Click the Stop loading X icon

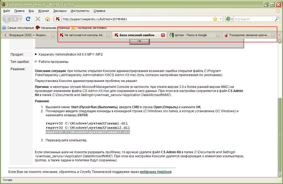point(38,19)
